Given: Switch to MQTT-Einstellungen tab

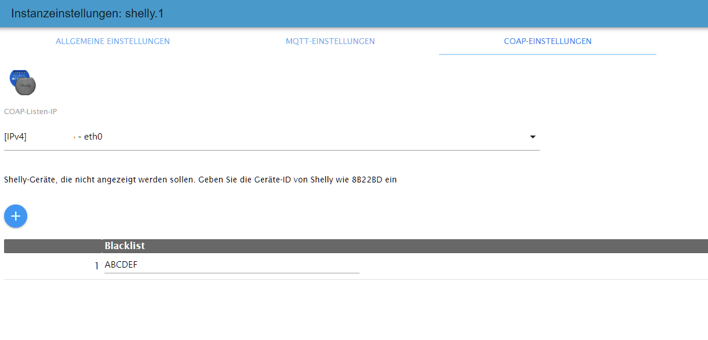Looking at the screenshot, I should (330, 41).
